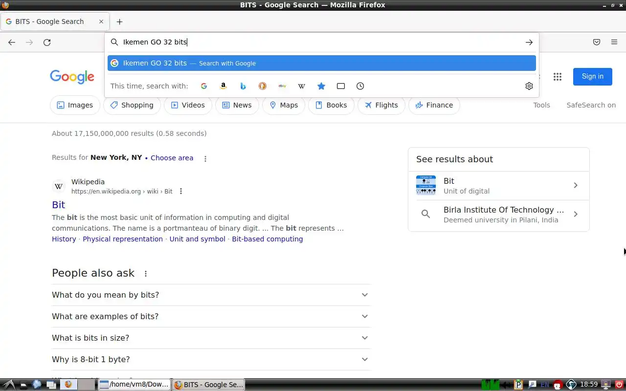Expand "What do you mean by bits?"
Image resolution: width=626 pixels, height=391 pixels.
(211, 295)
